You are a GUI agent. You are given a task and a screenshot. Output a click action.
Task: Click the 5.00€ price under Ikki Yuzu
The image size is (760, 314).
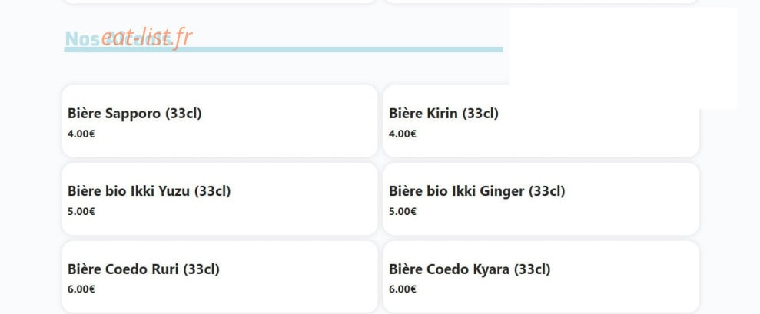click(x=81, y=211)
